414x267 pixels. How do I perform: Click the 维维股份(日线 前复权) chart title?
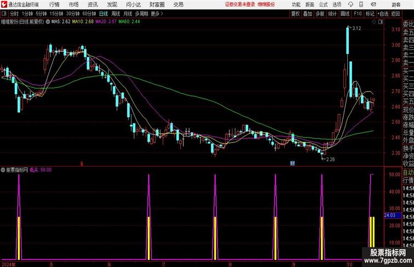[22, 22]
